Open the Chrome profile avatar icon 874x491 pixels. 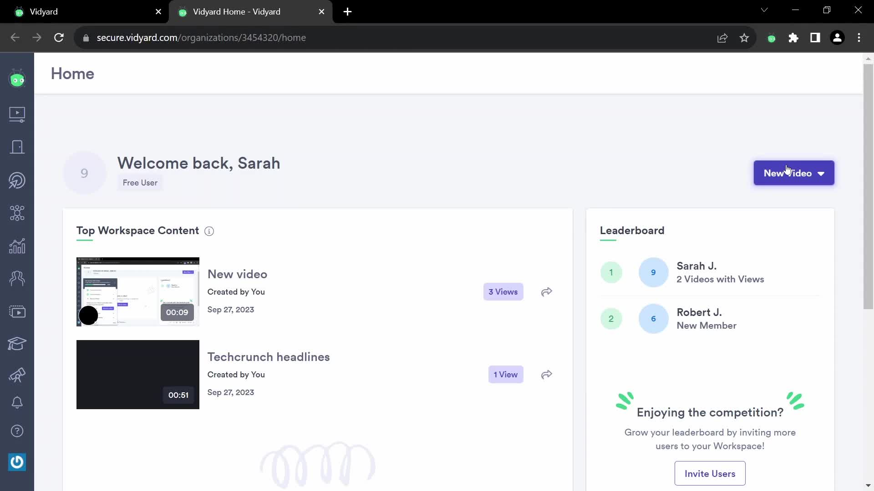[x=837, y=38]
